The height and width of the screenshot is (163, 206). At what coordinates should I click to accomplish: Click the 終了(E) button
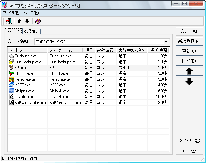pos(189,151)
